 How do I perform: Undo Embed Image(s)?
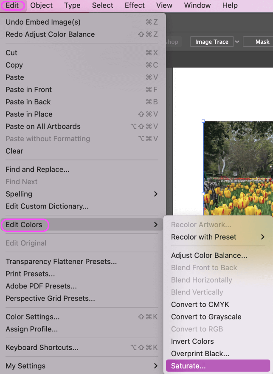click(x=43, y=22)
